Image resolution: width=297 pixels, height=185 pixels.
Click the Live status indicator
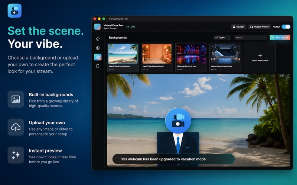pos(131,27)
